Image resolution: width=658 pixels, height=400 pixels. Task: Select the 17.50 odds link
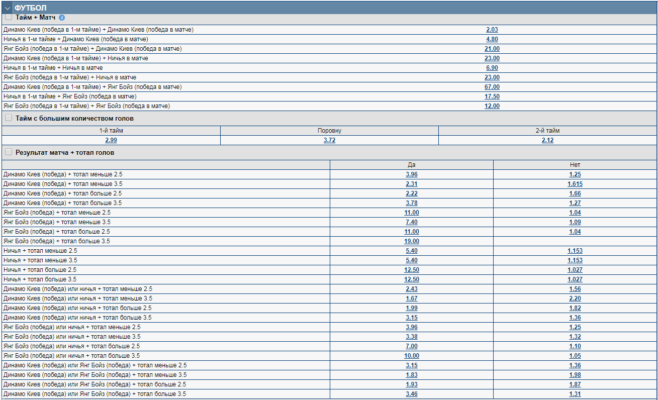(492, 96)
